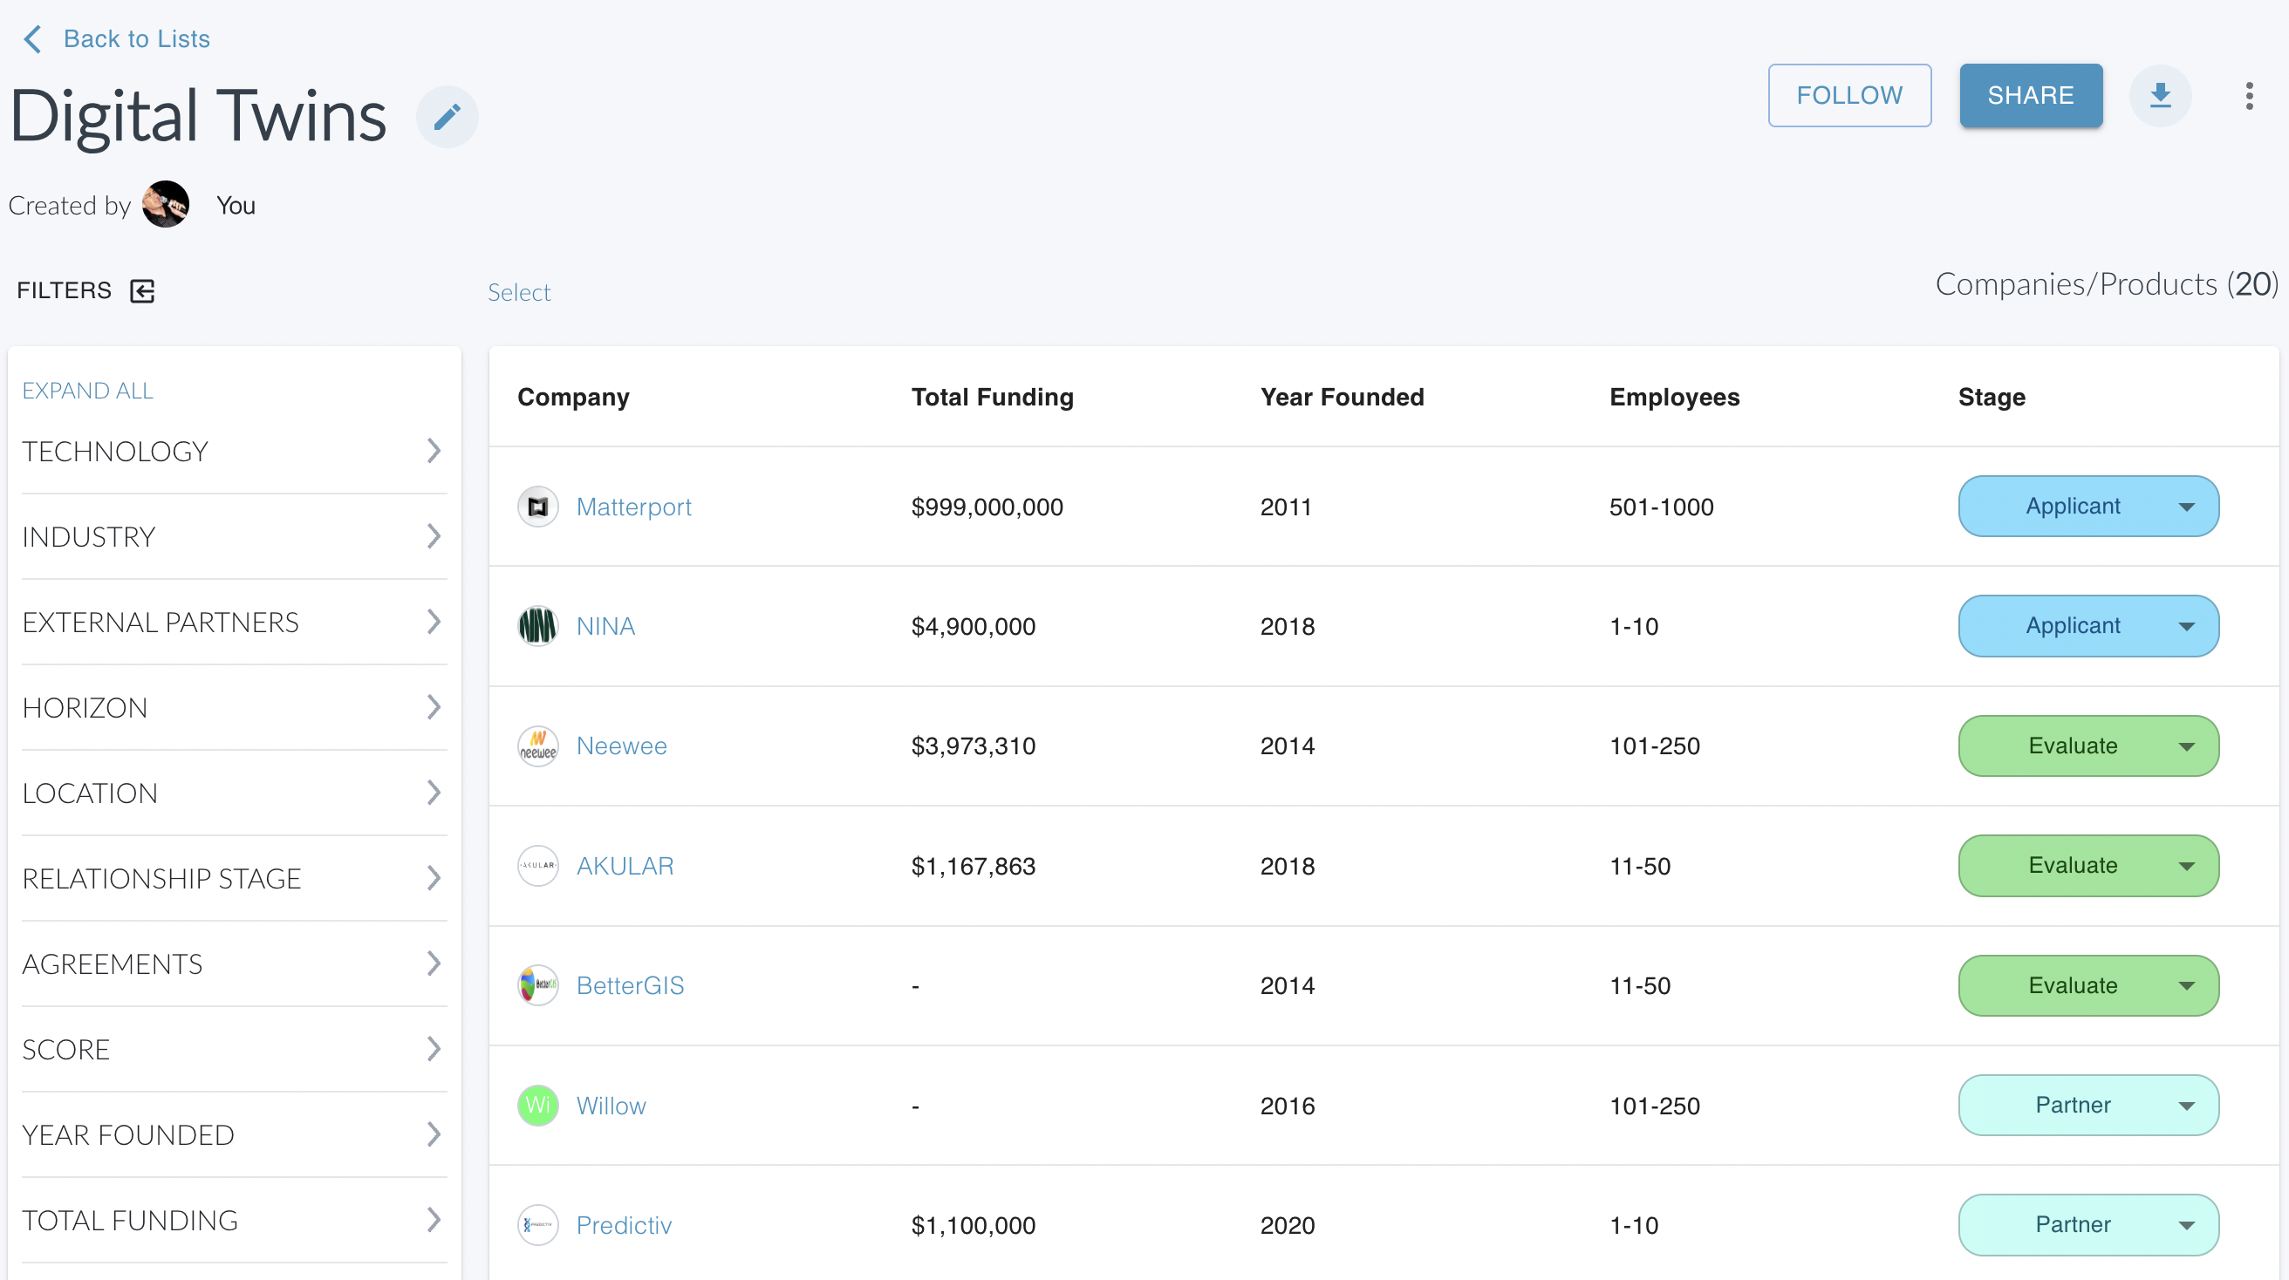Change Neewee's Evaluate stage via its dropdown
The height and width of the screenshot is (1280, 2289).
(2187, 746)
